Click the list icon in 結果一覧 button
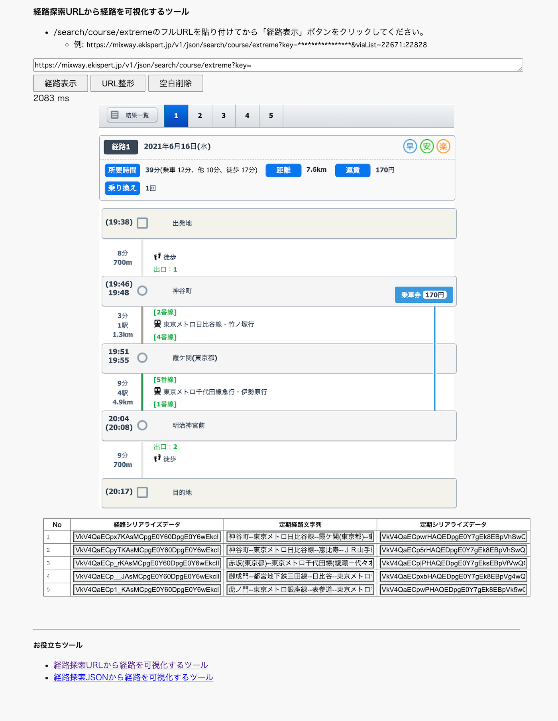The width and height of the screenshot is (558, 721). point(115,115)
